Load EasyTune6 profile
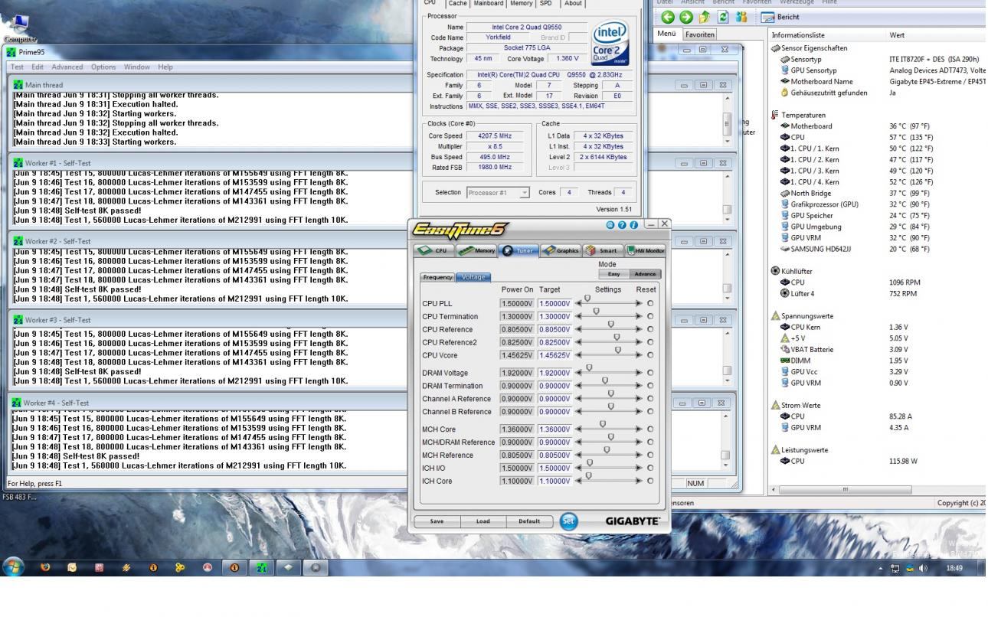The width and height of the screenshot is (988, 617). coord(483,521)
